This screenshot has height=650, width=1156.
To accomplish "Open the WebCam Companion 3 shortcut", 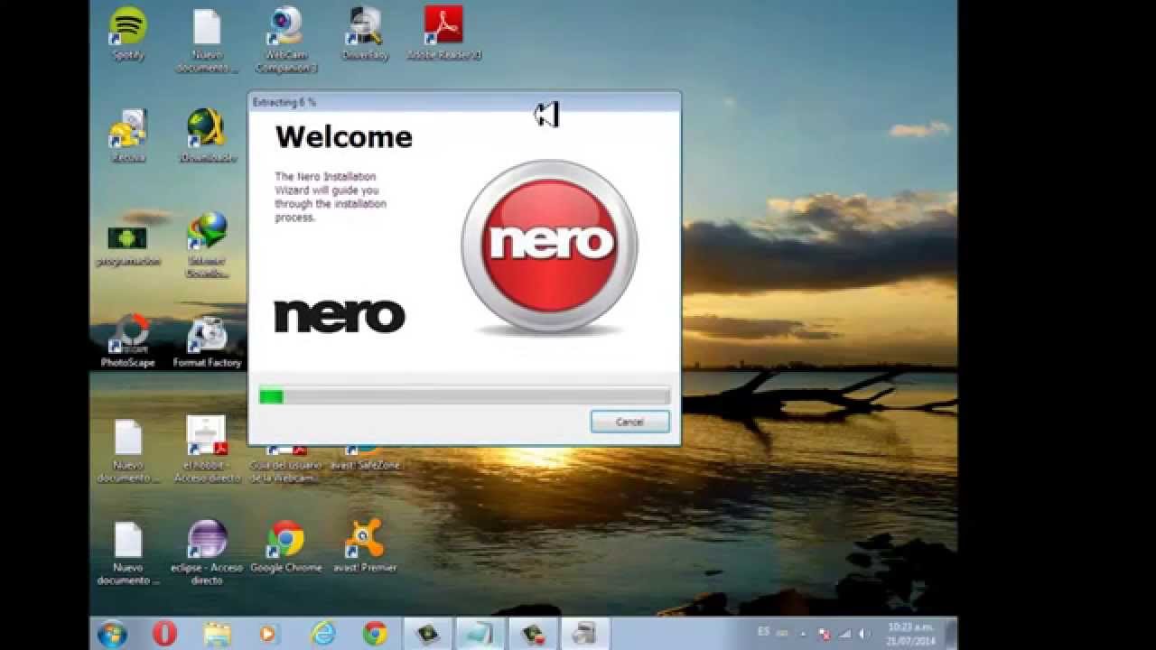I will (286, 41).
